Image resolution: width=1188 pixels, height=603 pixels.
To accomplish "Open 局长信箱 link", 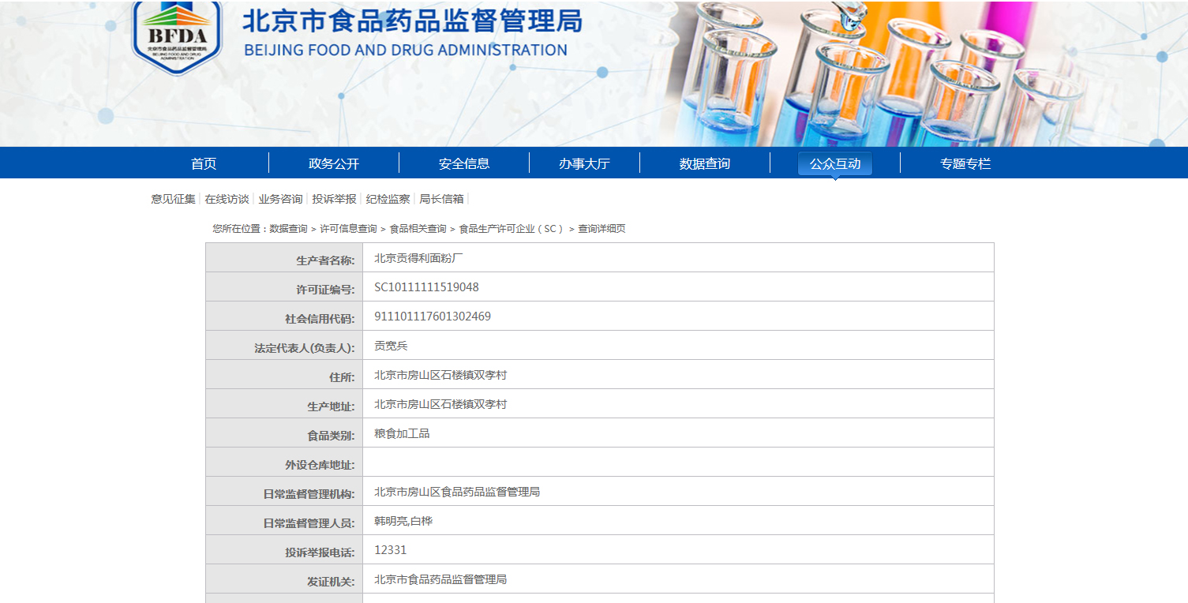I will (441, 199).
